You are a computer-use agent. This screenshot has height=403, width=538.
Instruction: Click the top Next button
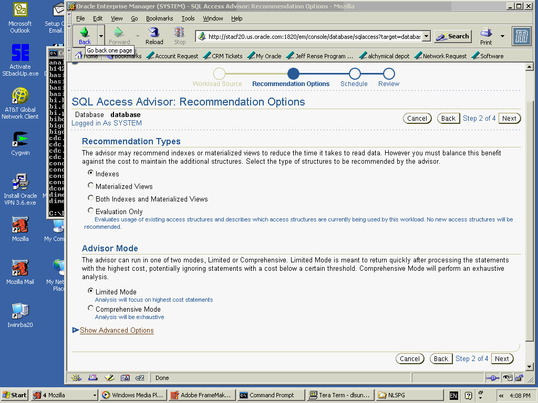coord(509,118)
